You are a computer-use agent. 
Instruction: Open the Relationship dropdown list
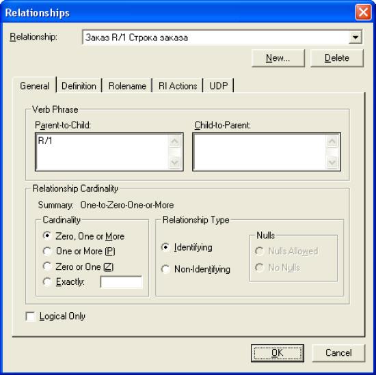coord(355,37)
